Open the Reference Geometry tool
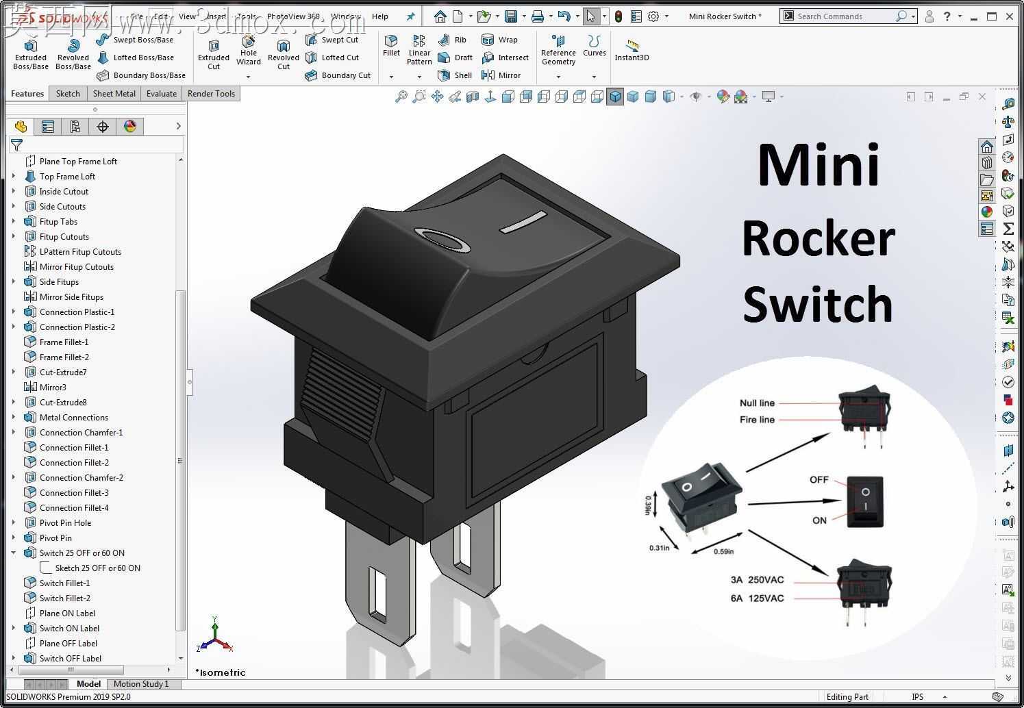This screenshot has height=708, width=1024. pyautogui.click(x=558, y=51)
